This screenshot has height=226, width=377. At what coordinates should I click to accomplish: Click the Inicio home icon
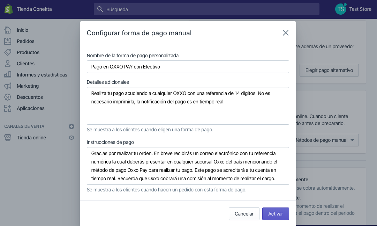[x=8, y=30]
